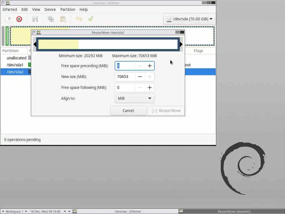Click the green Apply operations checkmark
The width and height of the screenshot is (285, 214).
[x=90, y=19]
